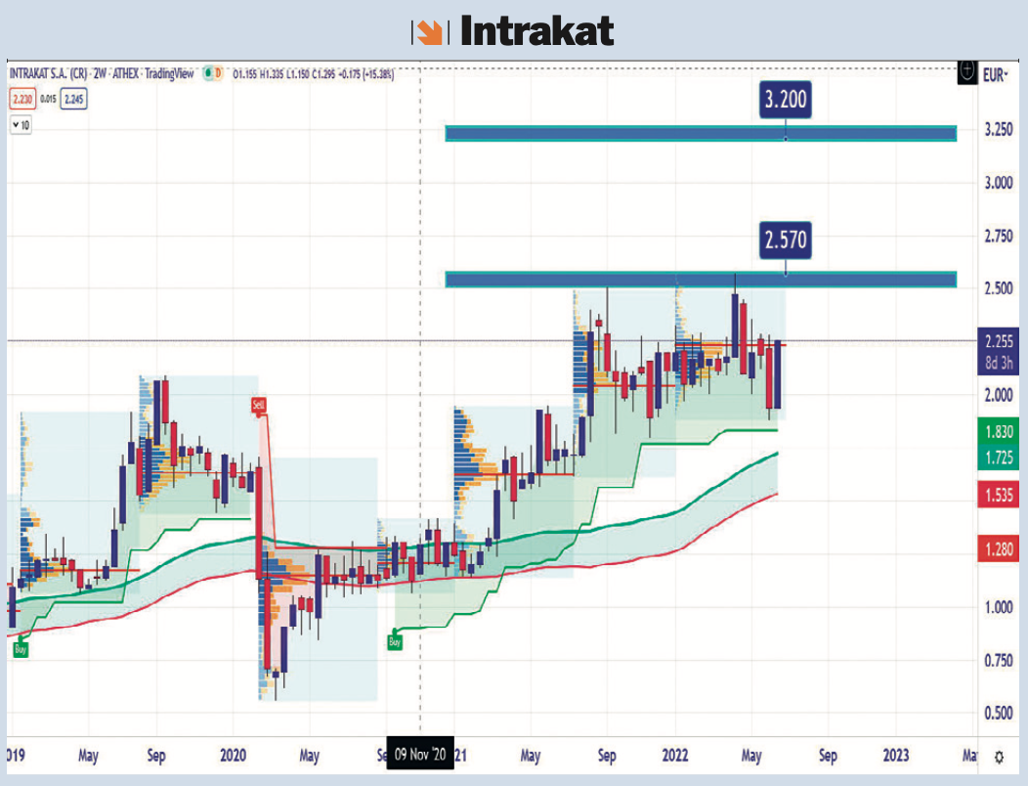Click the red Sell signal marker
1028x786 pixels.
point(259,405)
